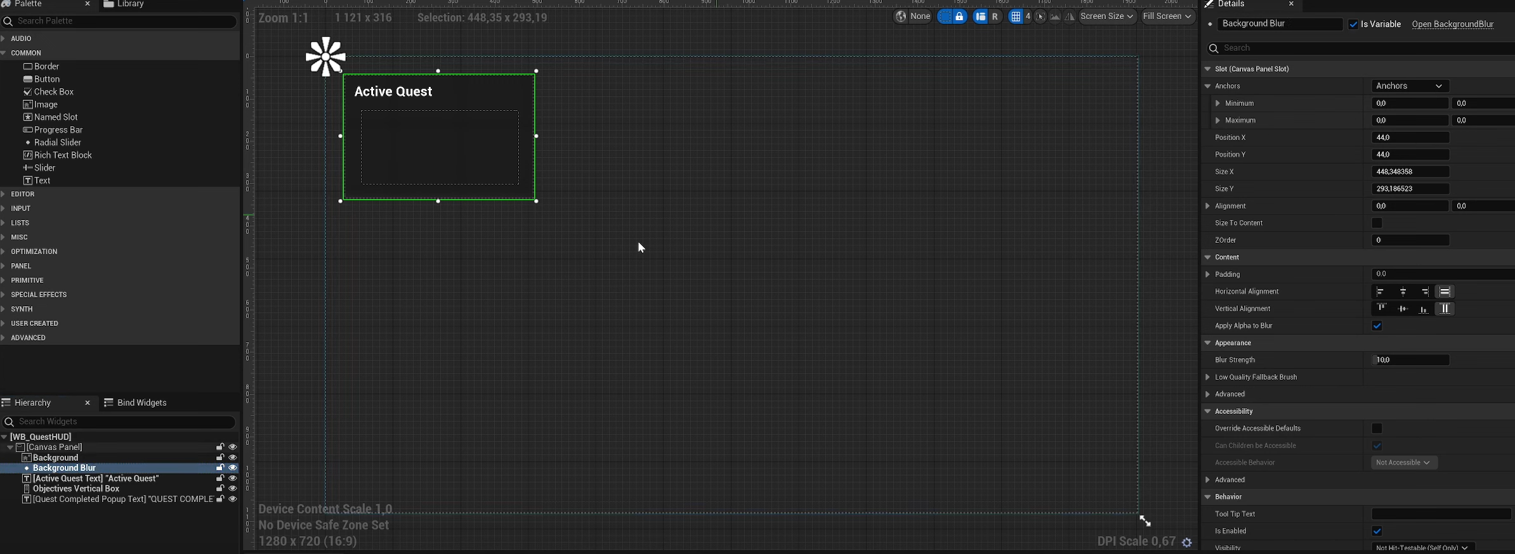Viewport: 1515px width, 554px height.
Task: Enable Size To Content checkbox
Action: (x=1377, y=223)
